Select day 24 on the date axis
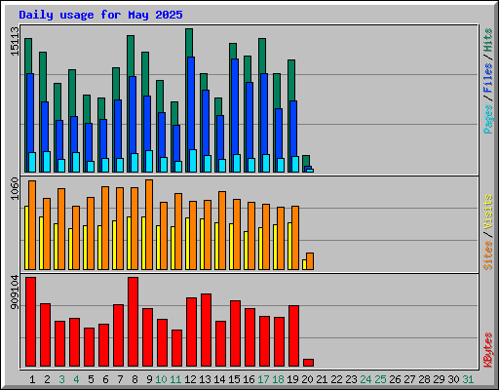The width and height of the screenshot is (499, 390). tap(365, 379)
